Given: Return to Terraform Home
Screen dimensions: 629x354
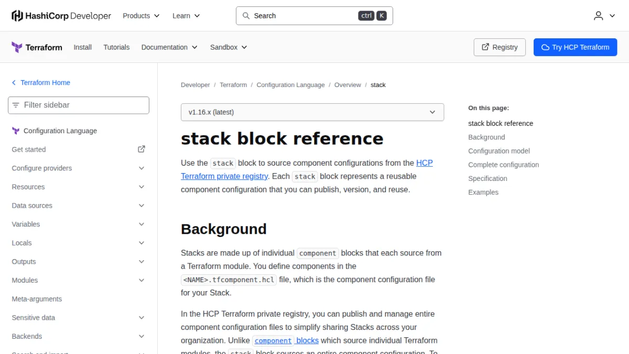Looking at the screenshot, I should pos(41,83).
